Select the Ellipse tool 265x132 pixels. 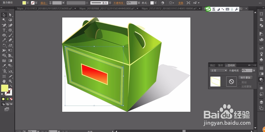[4, 35]
